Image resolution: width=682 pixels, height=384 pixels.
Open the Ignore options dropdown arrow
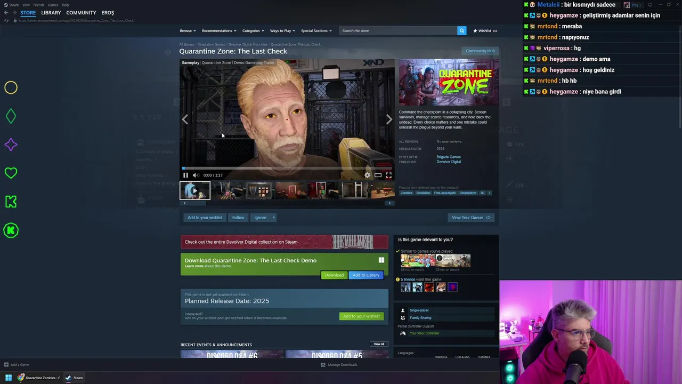[x=274, y=218]
